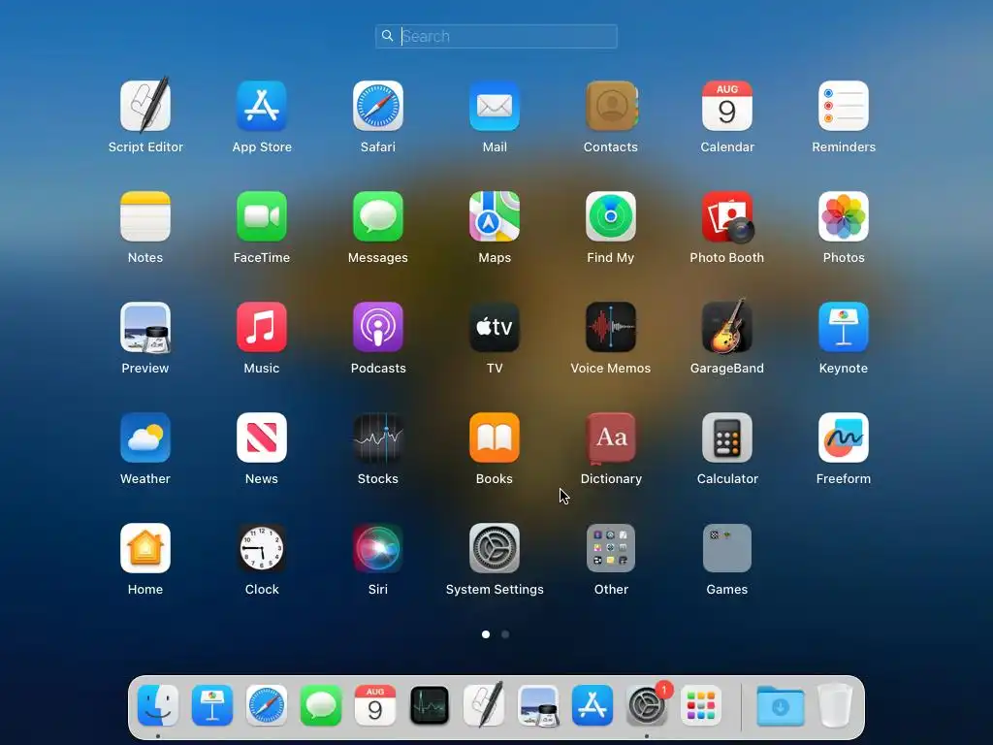Open the Apple TV app
993x745 pixels.
tap(495, 327)
